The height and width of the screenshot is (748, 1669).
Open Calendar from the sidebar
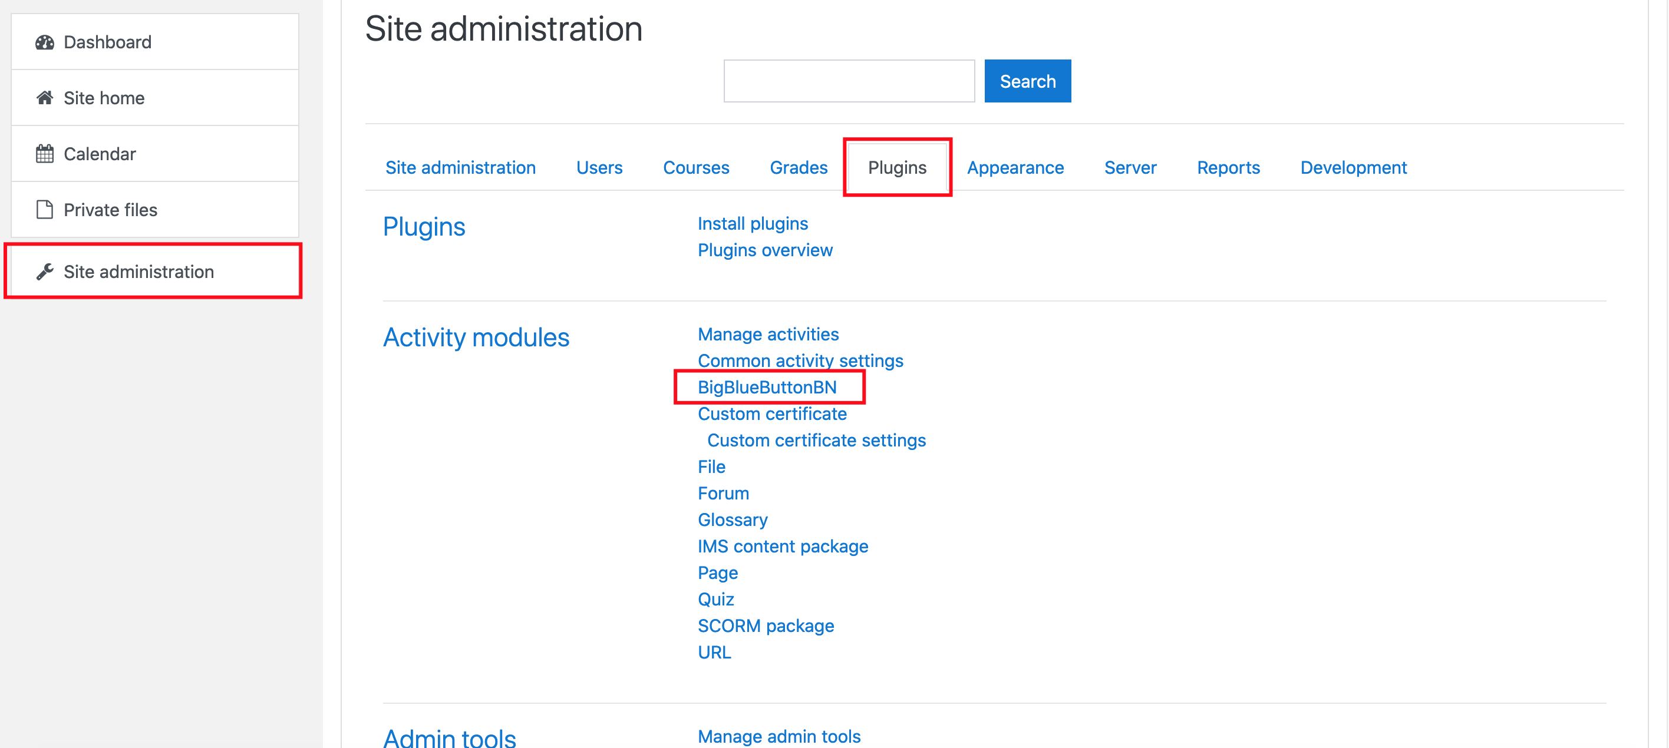pyautogui.click(x=155, y=154)
